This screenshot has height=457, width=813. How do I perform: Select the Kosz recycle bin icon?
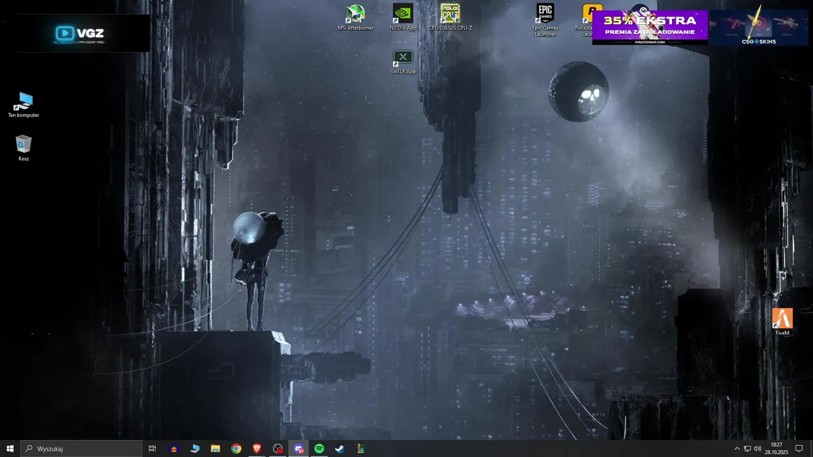pos(24,148)
